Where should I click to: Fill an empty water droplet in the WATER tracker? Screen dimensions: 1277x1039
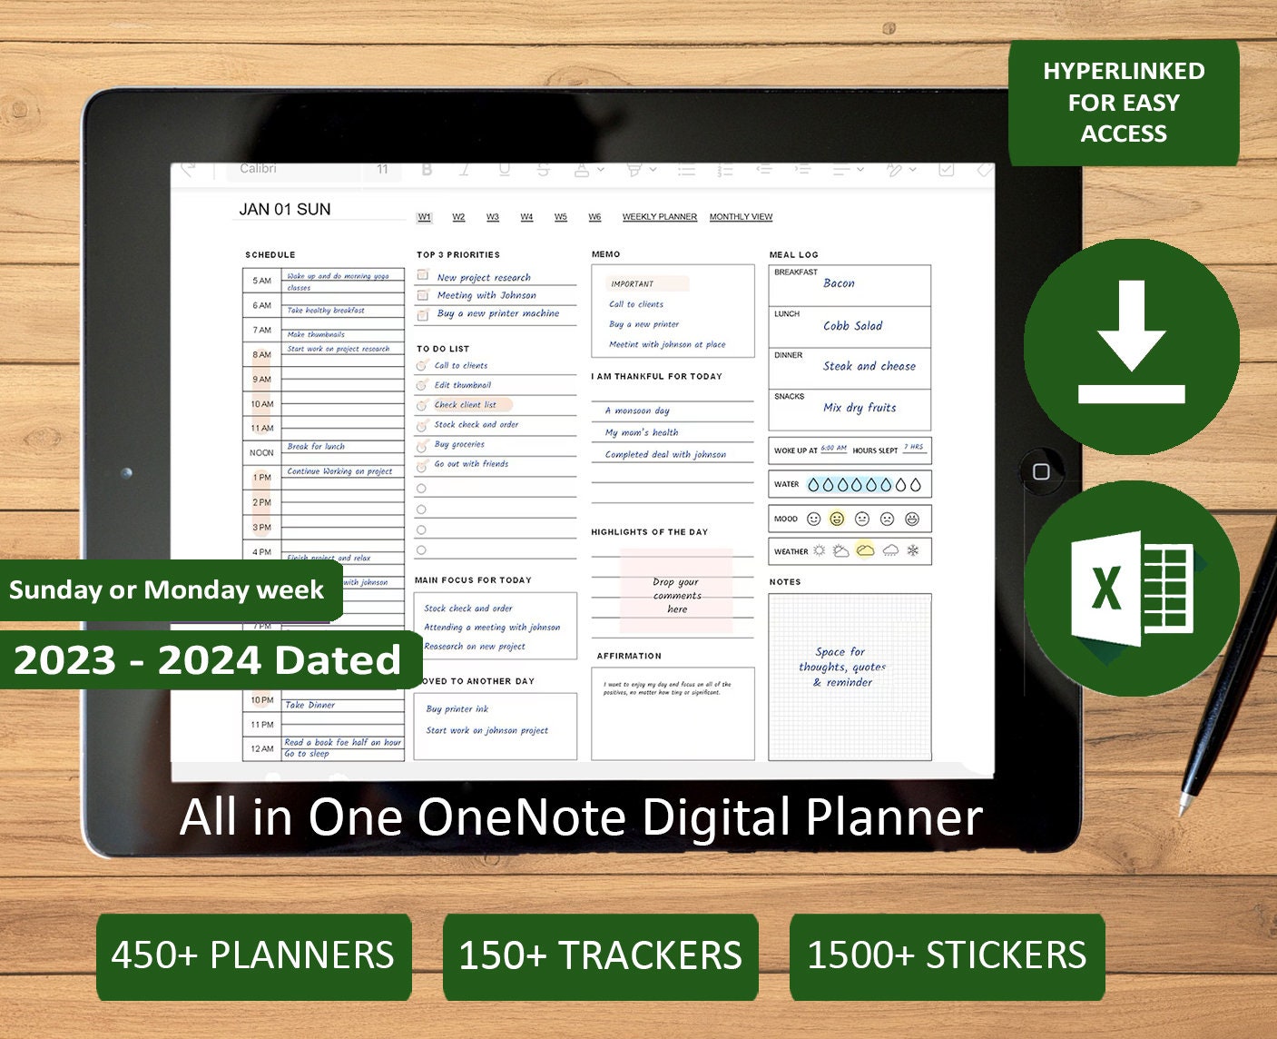coord(900,484)
